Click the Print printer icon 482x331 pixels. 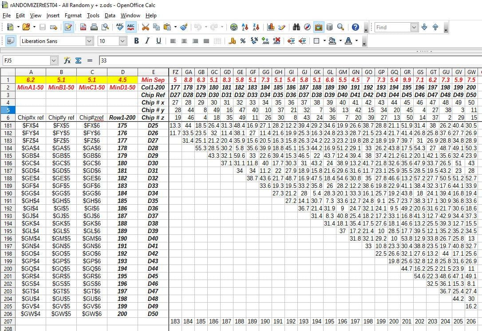point(94,27)
